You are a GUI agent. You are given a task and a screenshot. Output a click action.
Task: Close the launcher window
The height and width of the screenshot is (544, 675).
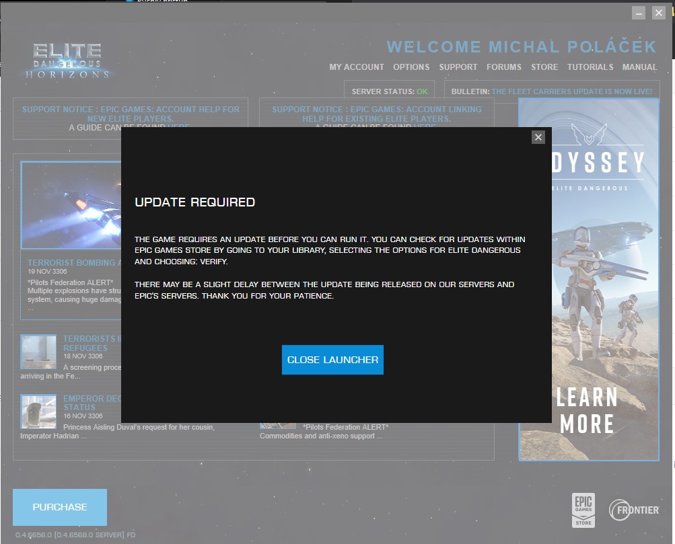click(x=659, y=13)
